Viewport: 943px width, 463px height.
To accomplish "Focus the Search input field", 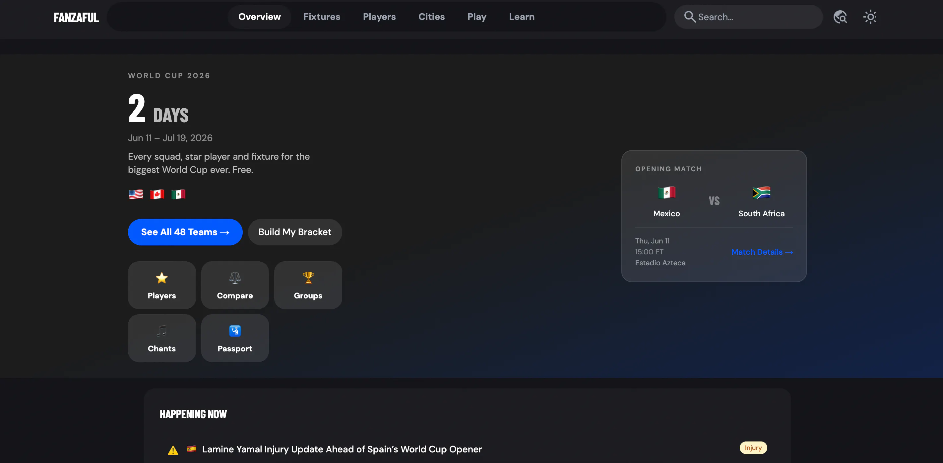I will point(749,17).
